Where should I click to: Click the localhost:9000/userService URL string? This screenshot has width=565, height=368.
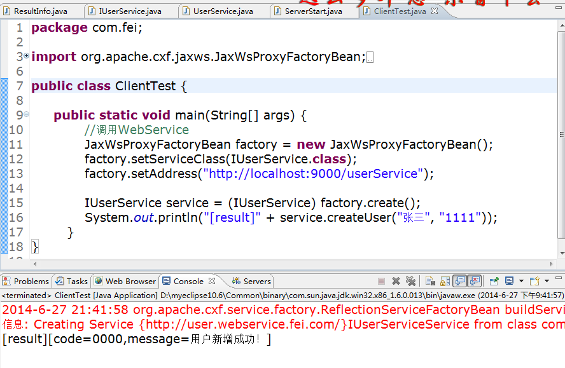(313, 174)
